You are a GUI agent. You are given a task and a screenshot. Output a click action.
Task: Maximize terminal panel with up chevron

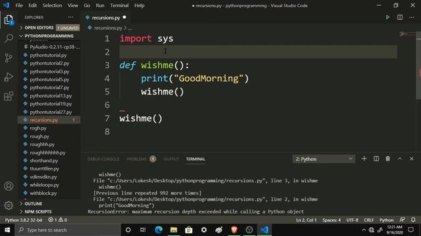pos(400,159)
